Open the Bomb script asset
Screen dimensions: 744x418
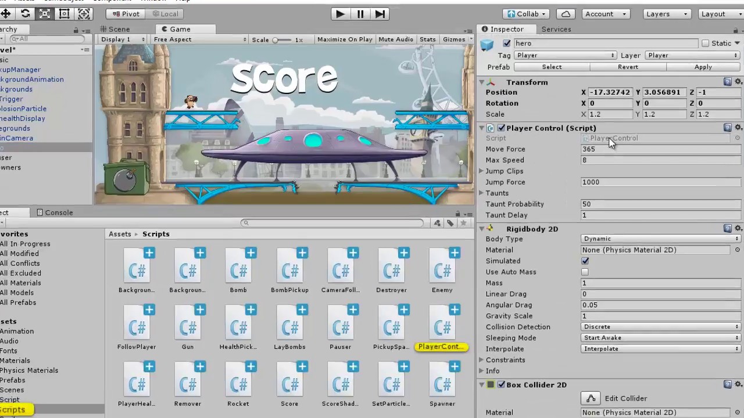[x=238, y=271]
